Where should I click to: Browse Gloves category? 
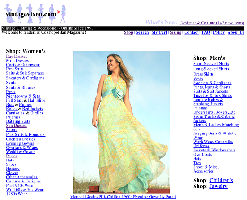coord(12,173)
